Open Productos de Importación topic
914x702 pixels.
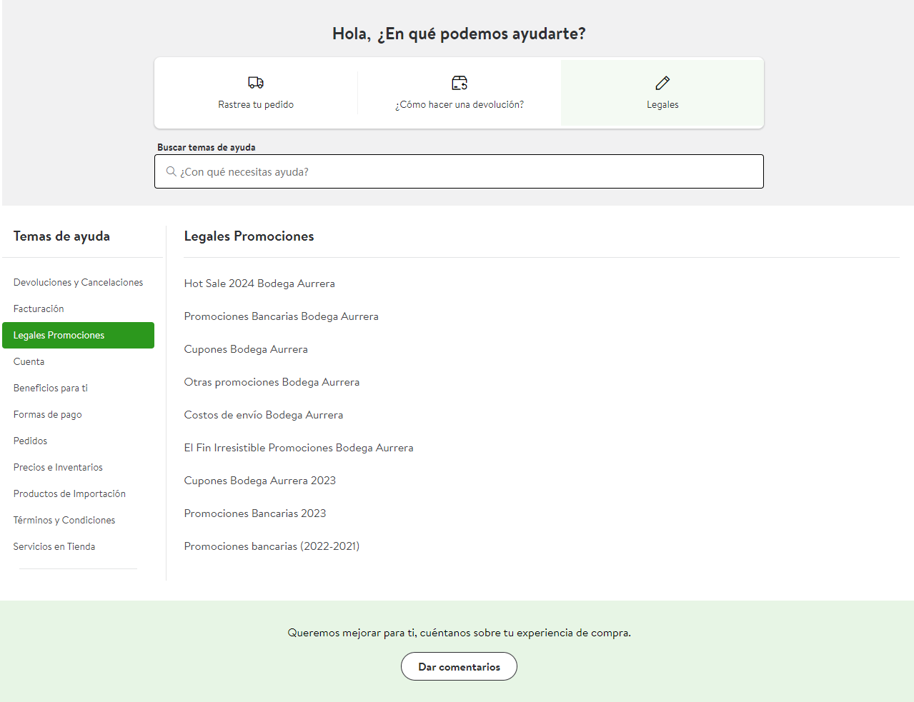pyautogui.click(x=69, y=493)
